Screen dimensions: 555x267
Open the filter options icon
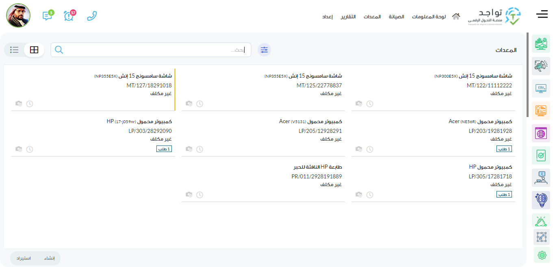click(264, 50)
